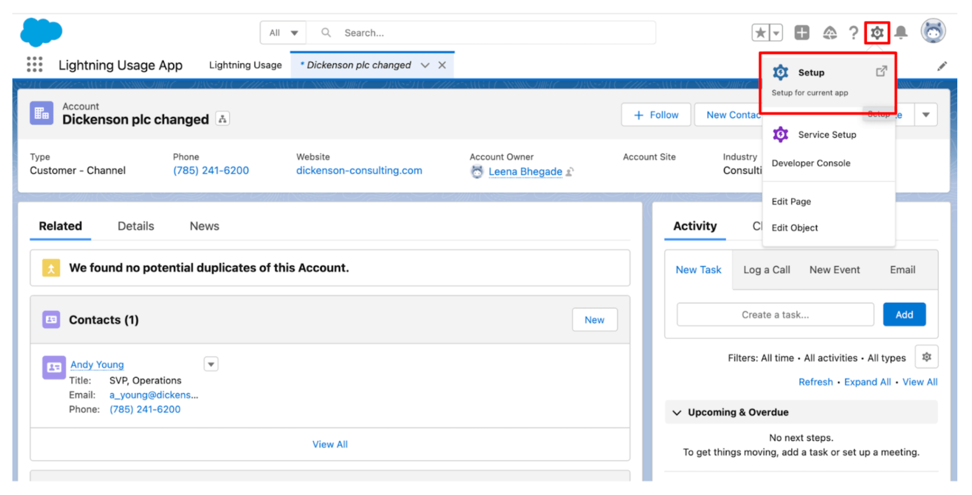972x495 pixels.
Task: Open row actions dropdown for Andy Young
Action: tap(211, 364)
